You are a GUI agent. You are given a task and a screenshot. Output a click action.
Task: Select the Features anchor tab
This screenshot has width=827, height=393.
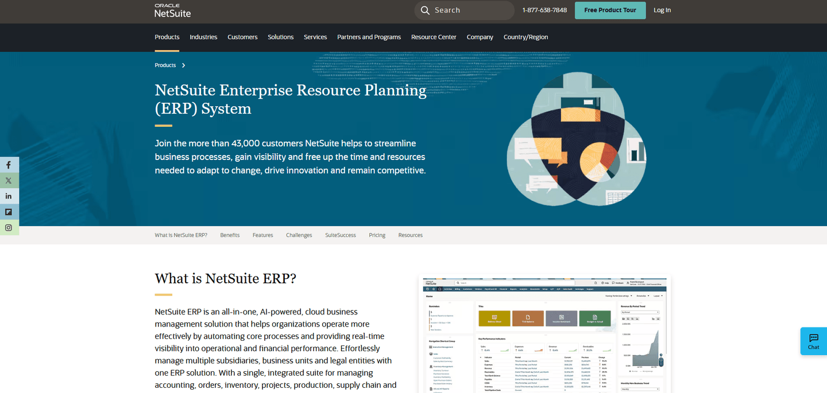(262, 235)
